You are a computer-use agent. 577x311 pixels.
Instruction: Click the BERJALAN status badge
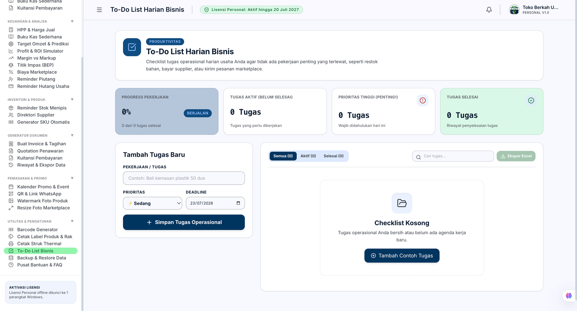tap(198, 113)
